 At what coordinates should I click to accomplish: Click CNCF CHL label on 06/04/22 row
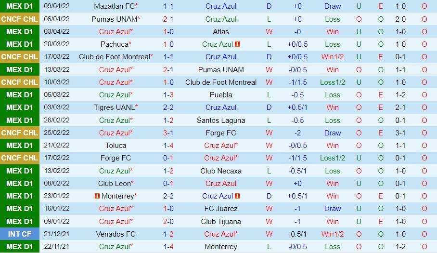point(20,19)
